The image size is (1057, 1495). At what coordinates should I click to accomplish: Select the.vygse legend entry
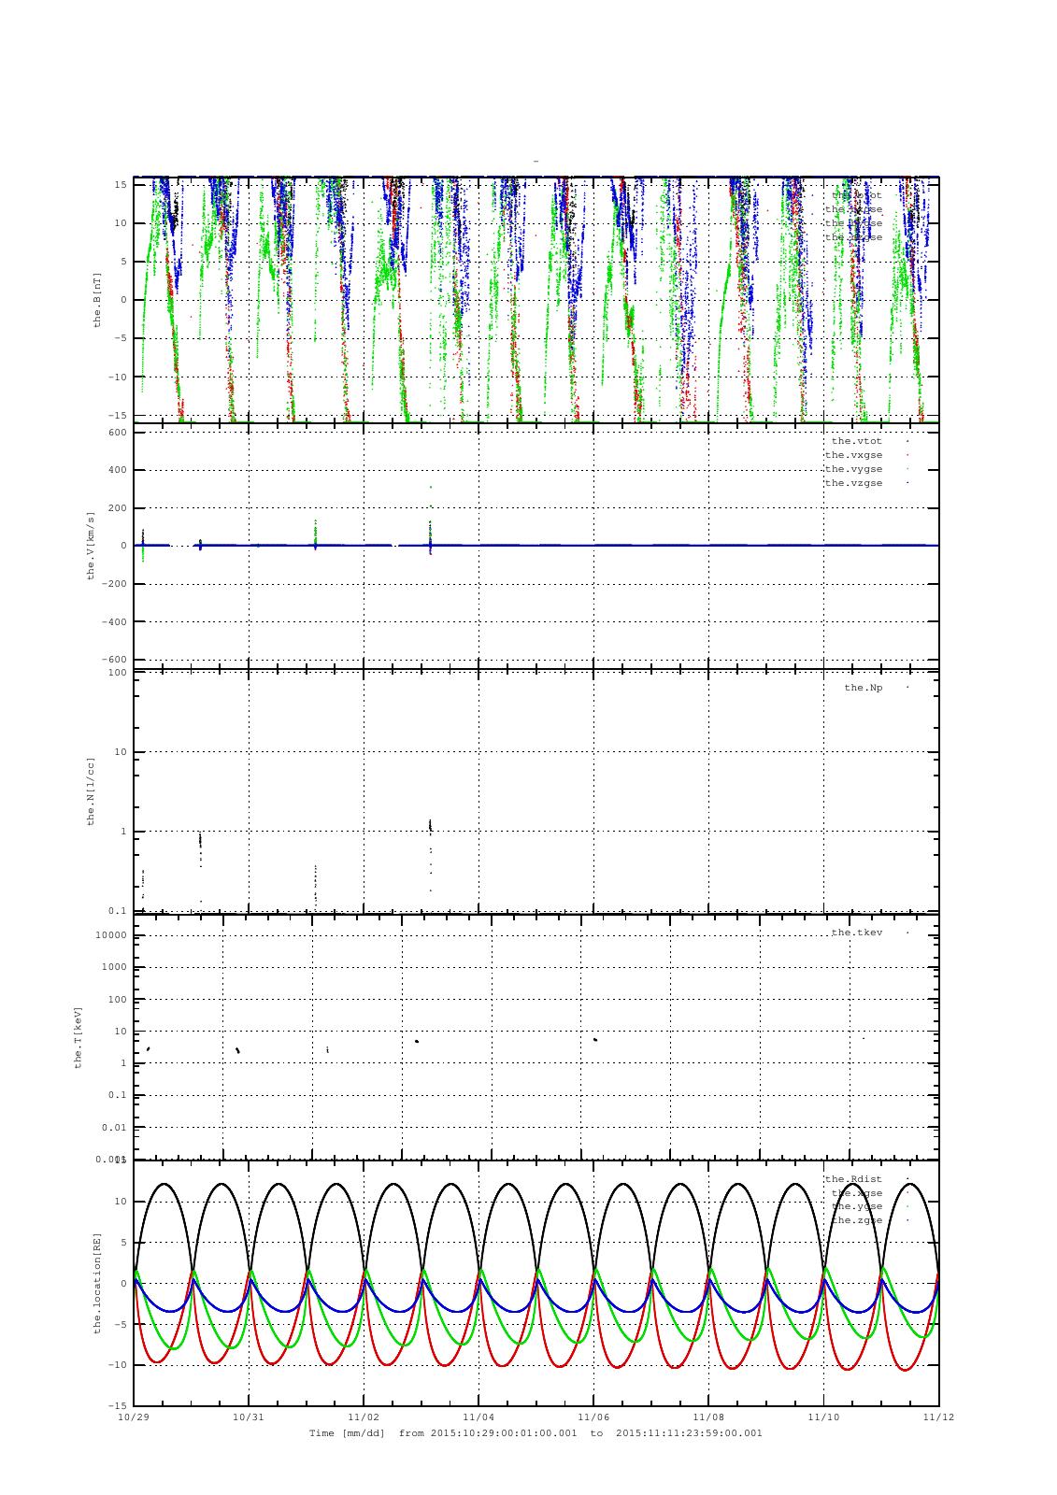coord(853,469)
